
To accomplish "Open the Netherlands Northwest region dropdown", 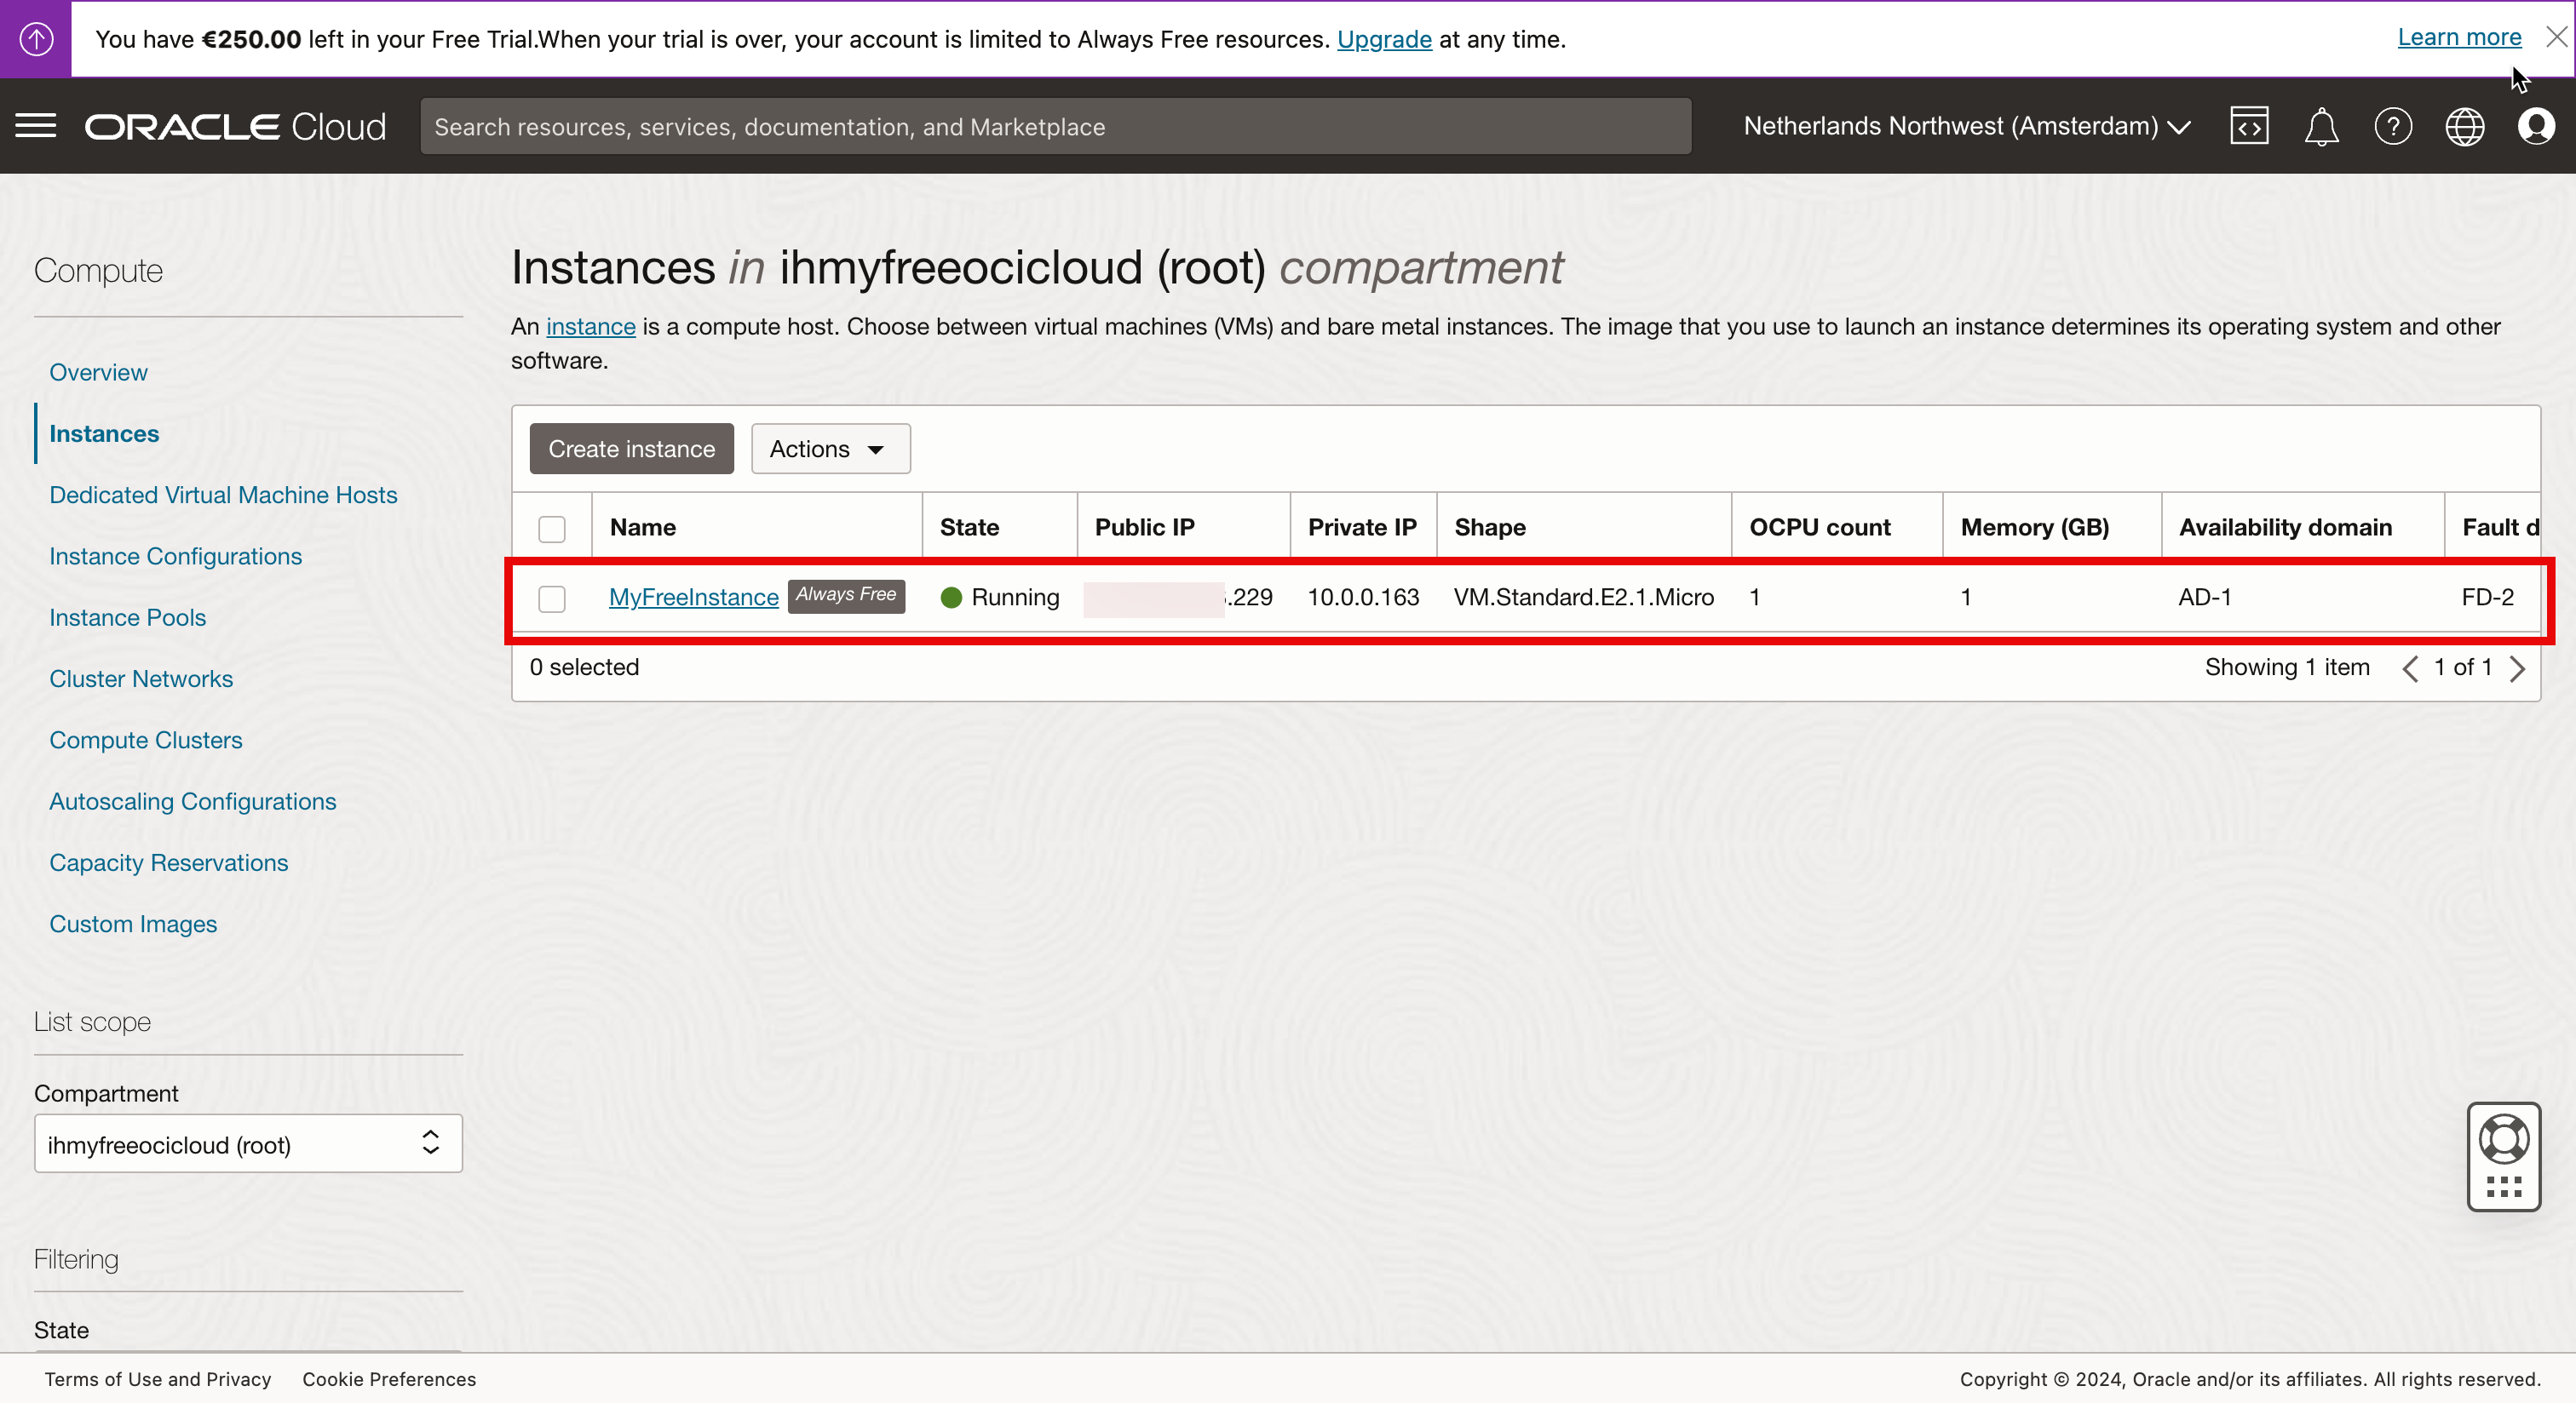I will (1966, 127).
